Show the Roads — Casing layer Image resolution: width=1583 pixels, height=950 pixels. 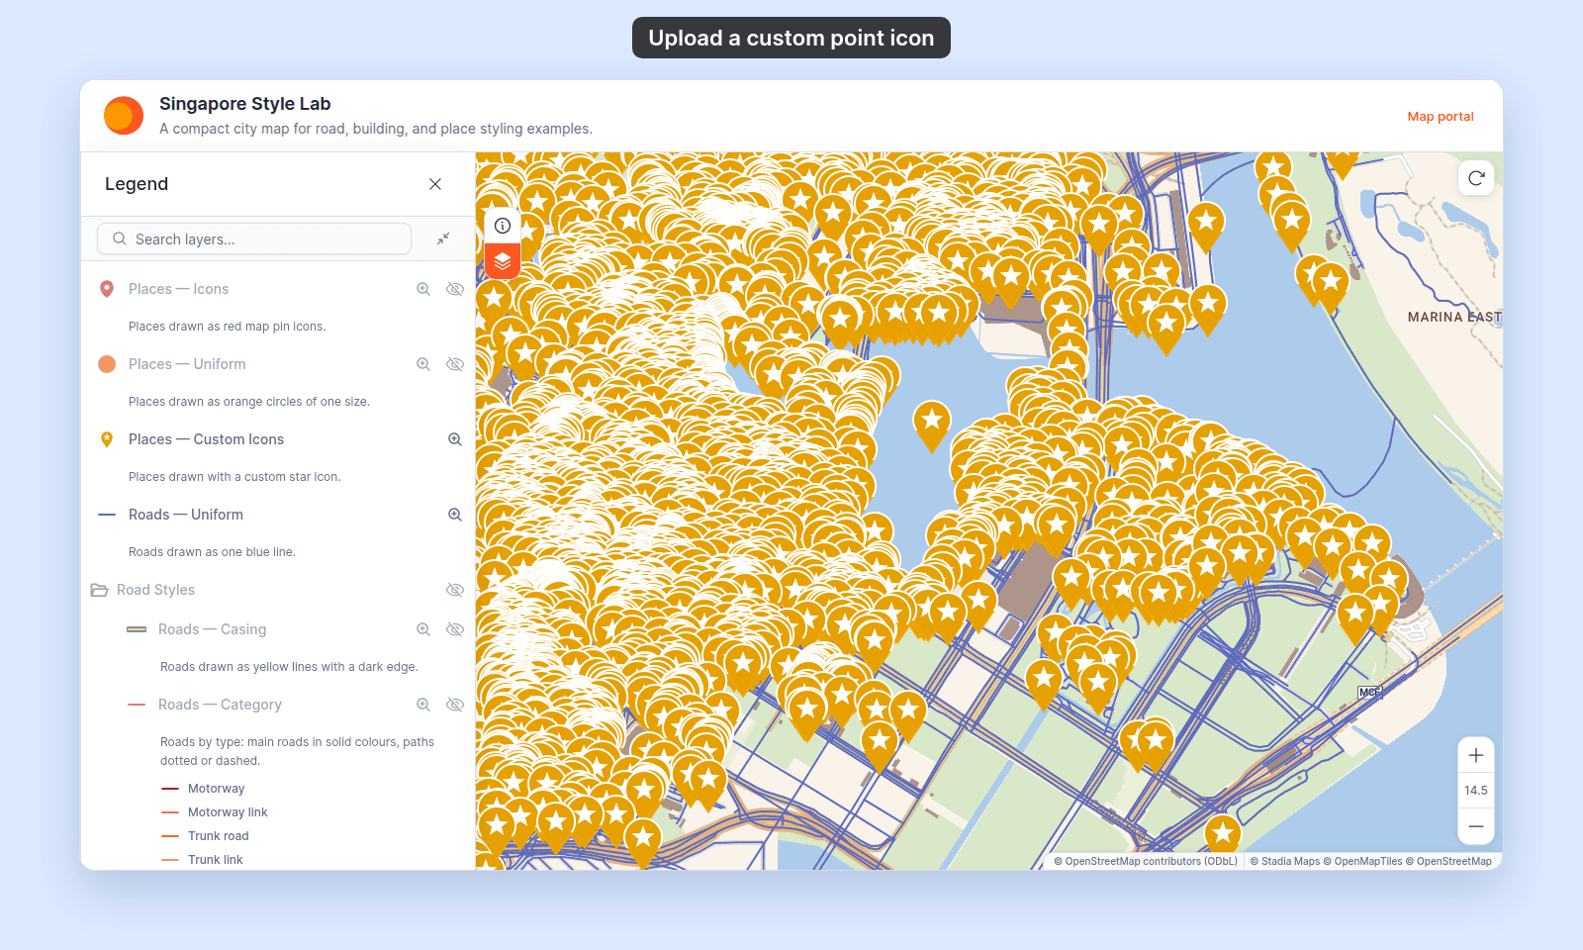[455, 629]
